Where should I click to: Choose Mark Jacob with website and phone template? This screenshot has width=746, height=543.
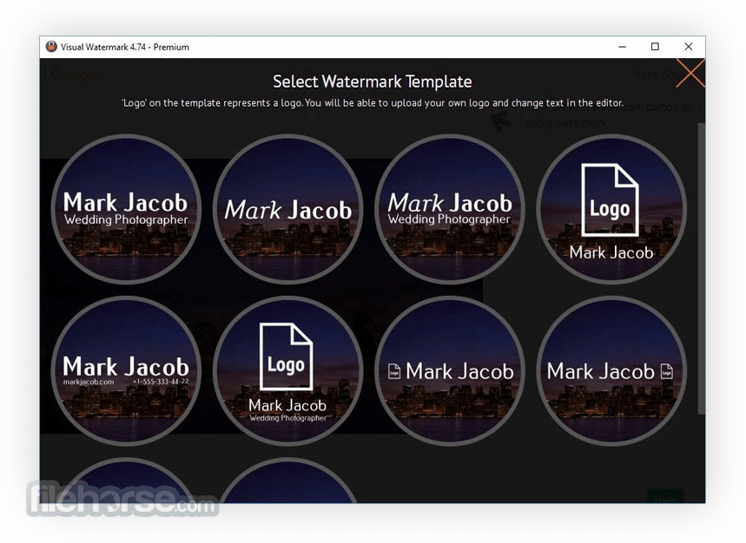point(126,370)
